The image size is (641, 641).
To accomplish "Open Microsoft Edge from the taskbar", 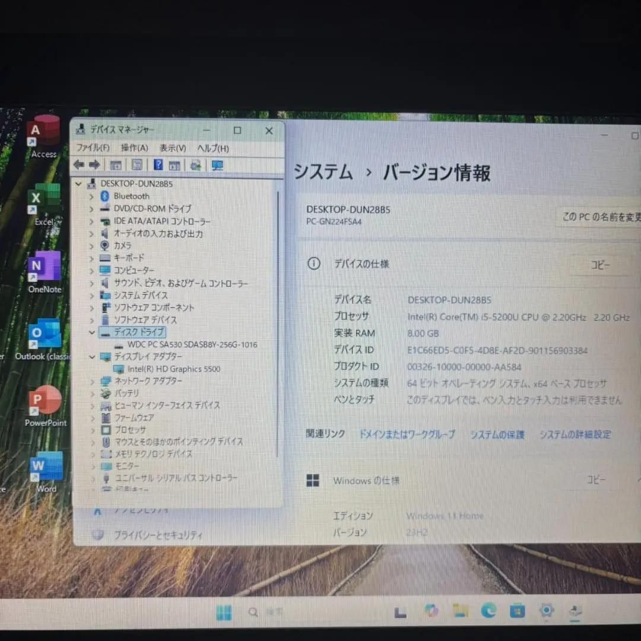I will 488,610.
